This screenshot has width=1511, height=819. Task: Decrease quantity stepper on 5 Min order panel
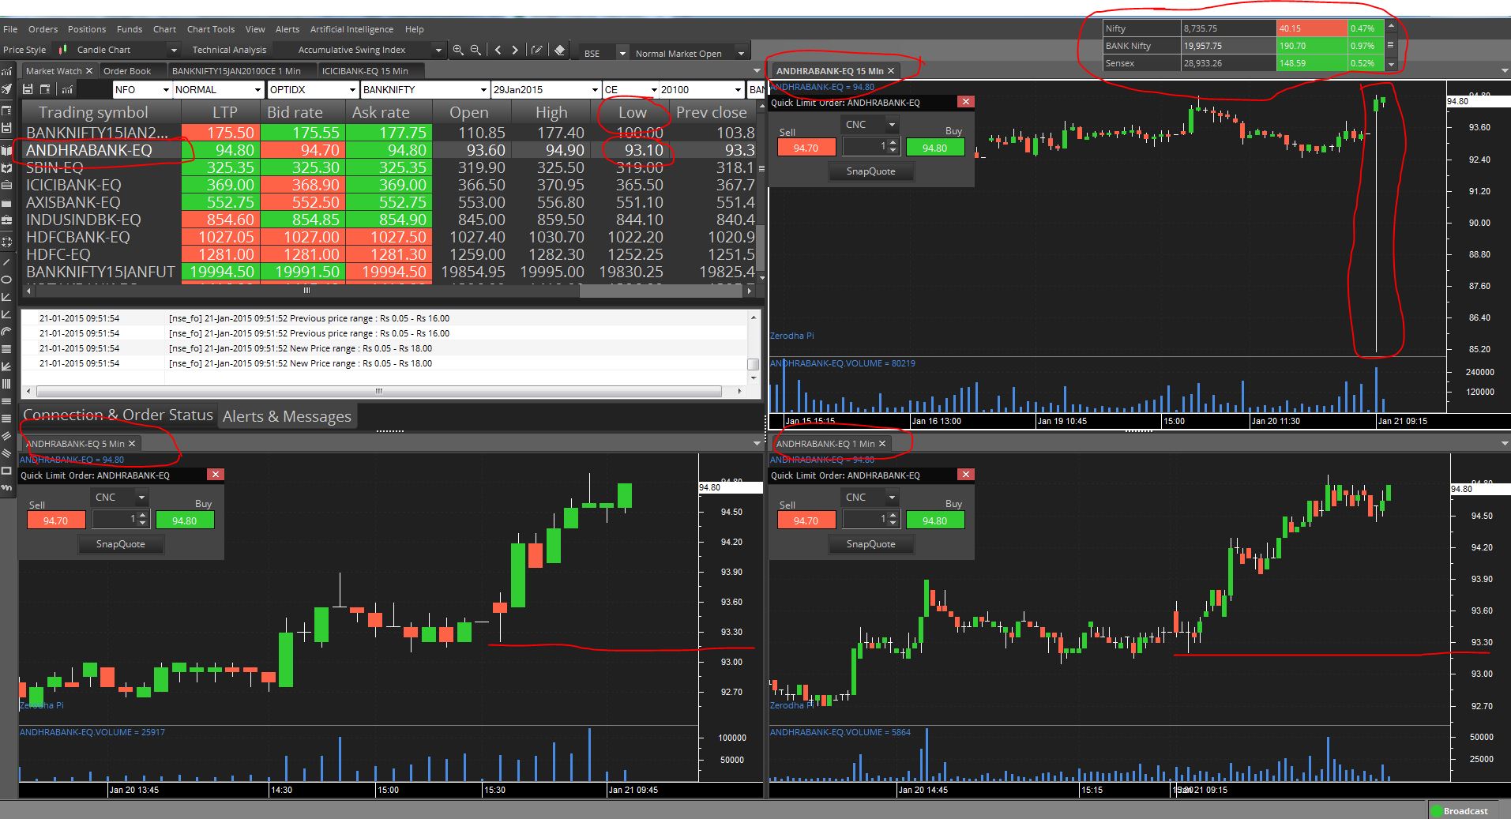(143, 523)
